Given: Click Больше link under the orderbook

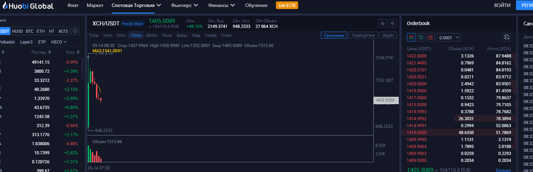Looking at the screenshot, I should click(503, 170).
